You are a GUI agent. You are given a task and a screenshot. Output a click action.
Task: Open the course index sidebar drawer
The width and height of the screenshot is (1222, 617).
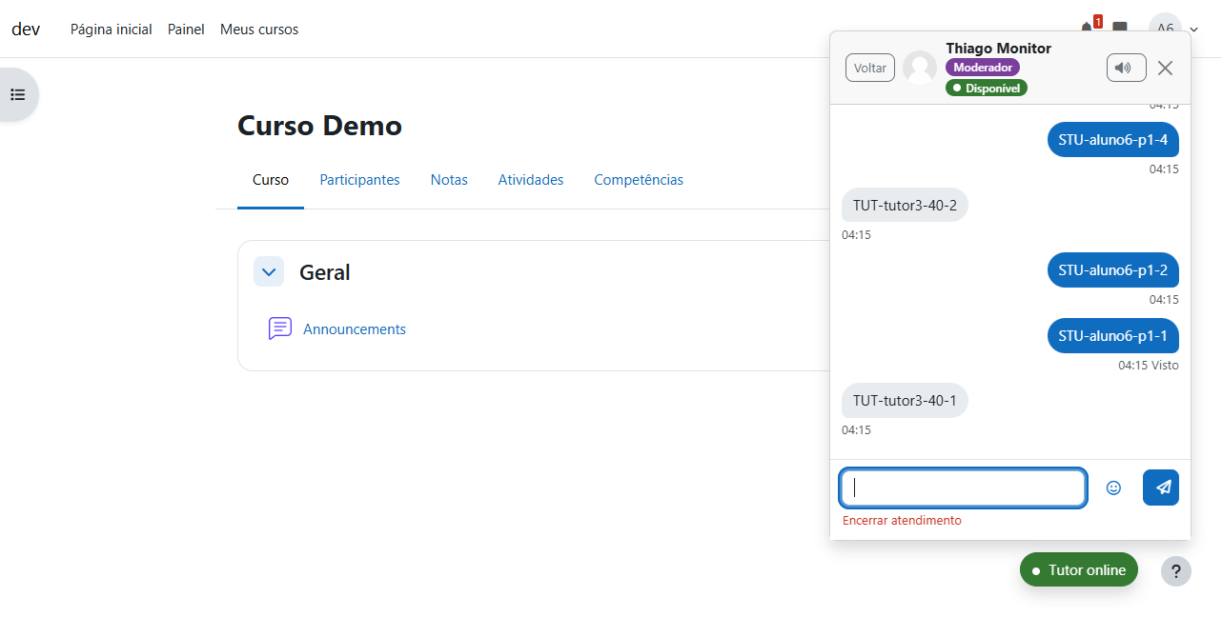pos(17,94)
